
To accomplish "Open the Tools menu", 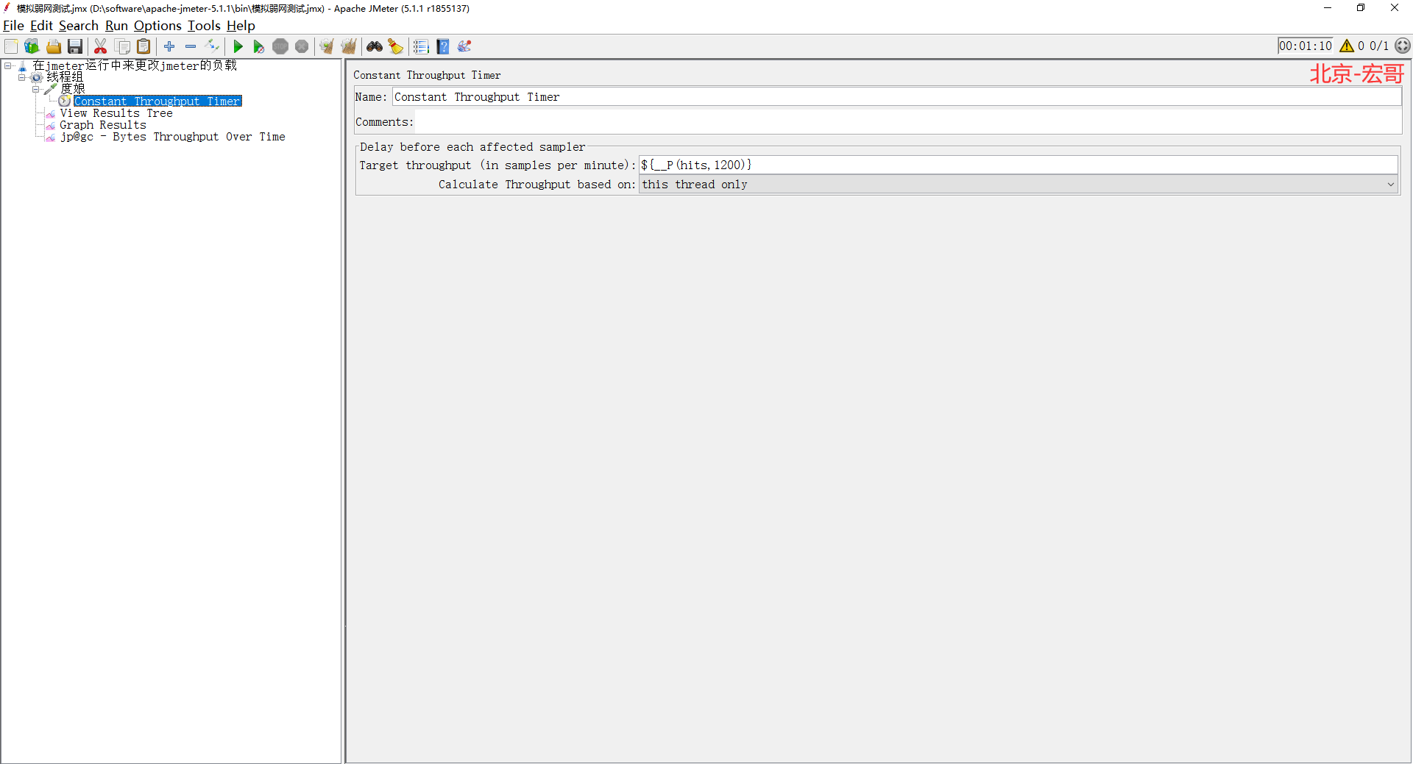I will [x=204, y=26].
